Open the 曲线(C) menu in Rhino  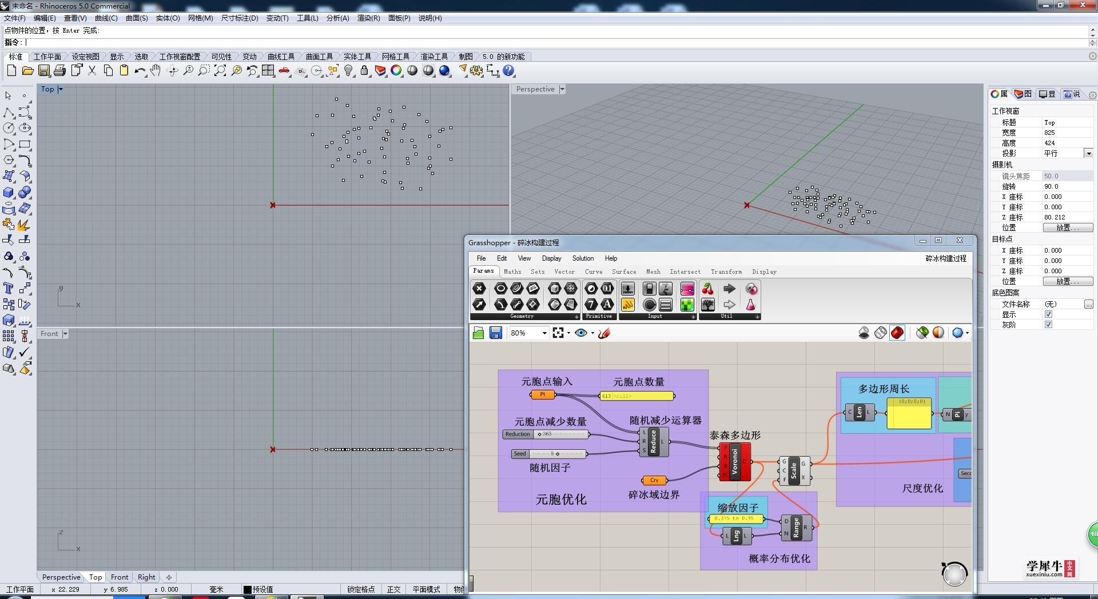tap(106, 18)
